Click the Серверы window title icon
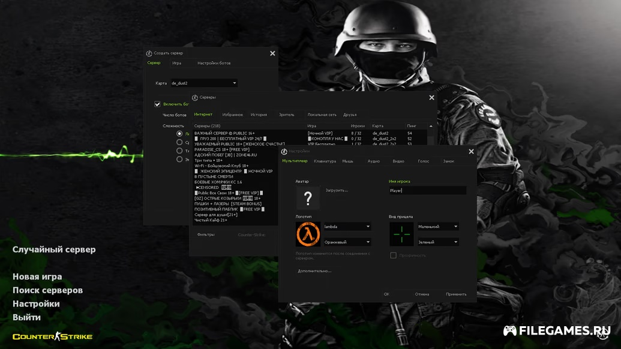This screenshot has height=349, width=621. pos(195,98)
